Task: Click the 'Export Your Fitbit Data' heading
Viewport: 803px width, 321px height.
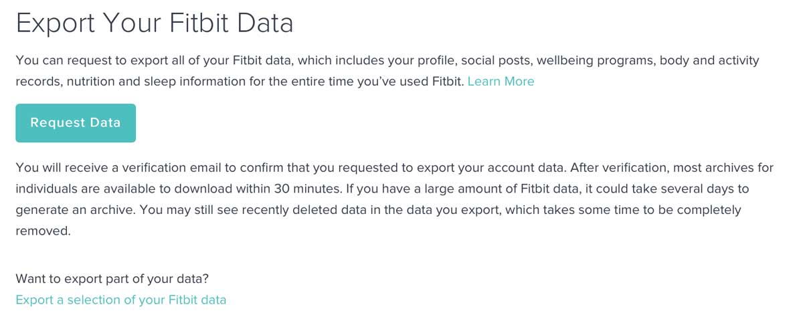Action: [x=155, y=23]
